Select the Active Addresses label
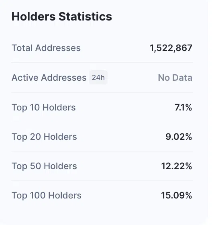Image resolution: width=220 pixels, height=225 pixels. (49, 78)
